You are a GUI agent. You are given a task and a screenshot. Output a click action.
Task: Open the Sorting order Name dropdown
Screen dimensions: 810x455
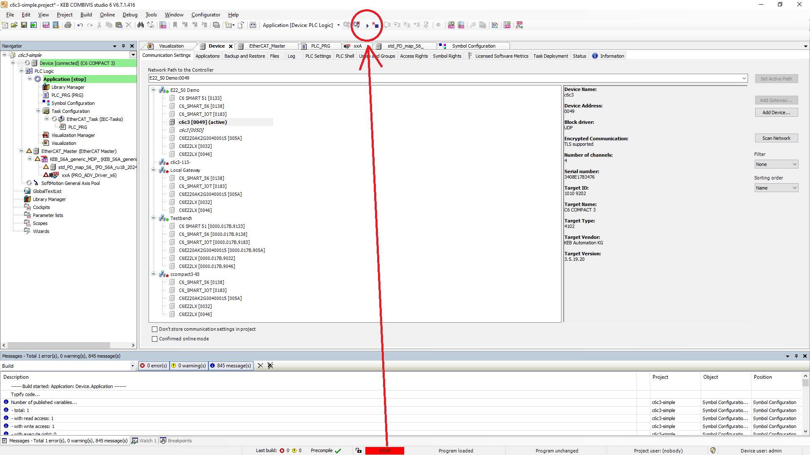(x=776, y=188)
